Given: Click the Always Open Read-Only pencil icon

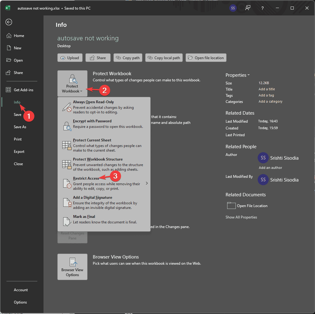Looking at the screenshot, I should pos(67,107).
